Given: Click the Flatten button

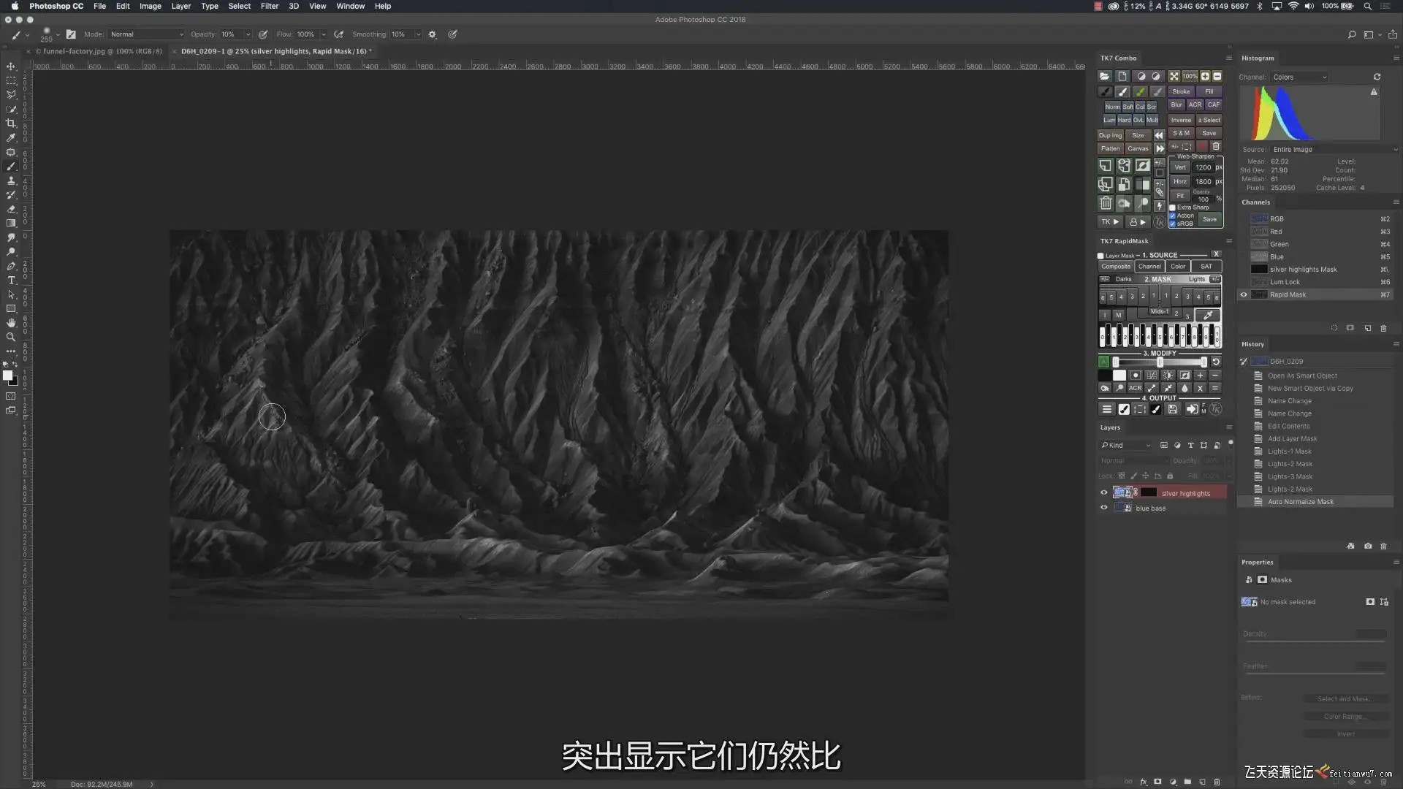Looking at the screenshot, I should 1110,148.
